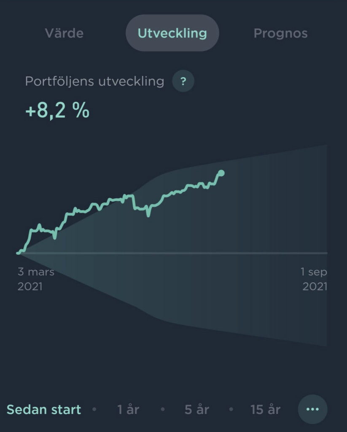
Task: Click the dip in the green performance line
Action: click(x=148, y=213)
